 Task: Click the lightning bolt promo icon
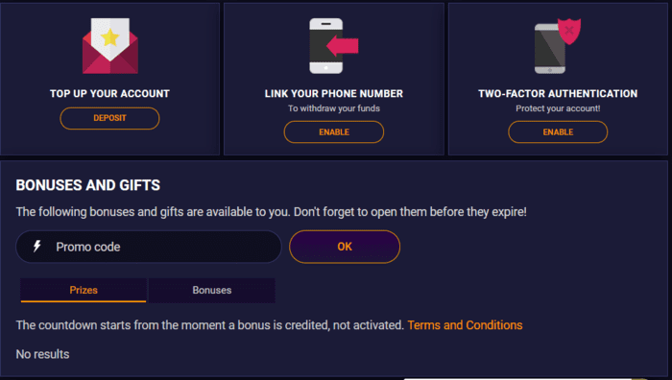click(x=37, y=247)
